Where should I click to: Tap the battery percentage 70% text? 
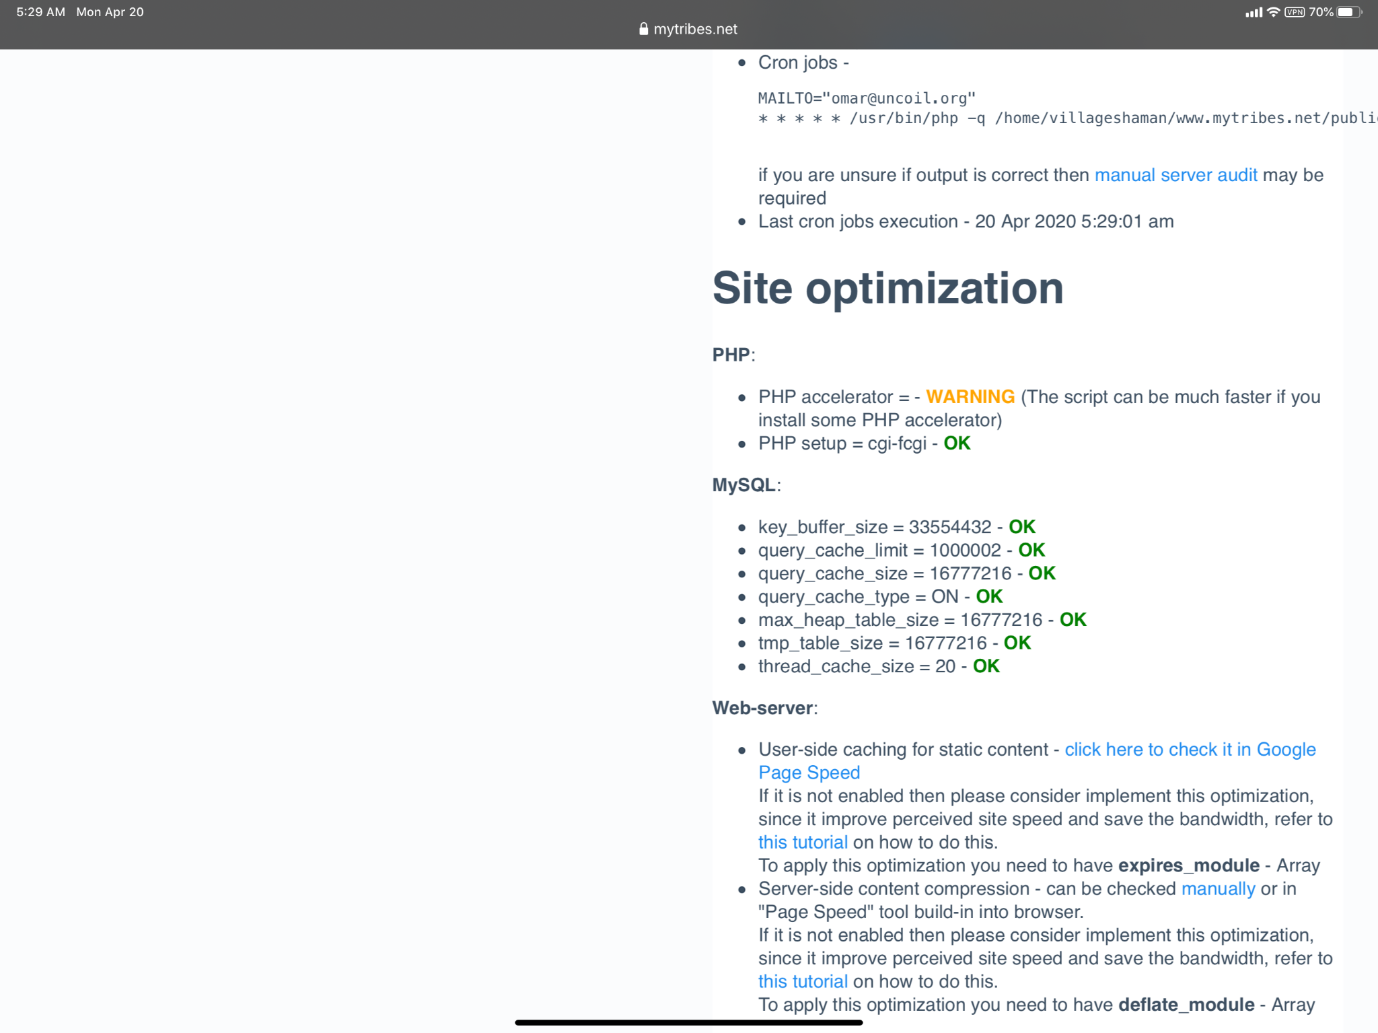click(x=1321, y=12)
